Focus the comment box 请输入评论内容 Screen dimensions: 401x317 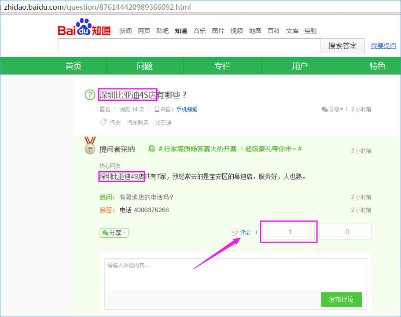235,275
